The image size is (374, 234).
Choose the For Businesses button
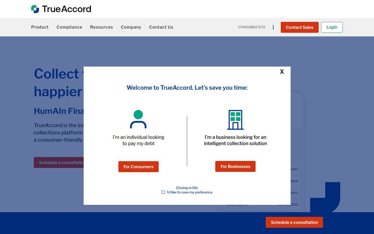pyautogui.click(x=235, y=167)
